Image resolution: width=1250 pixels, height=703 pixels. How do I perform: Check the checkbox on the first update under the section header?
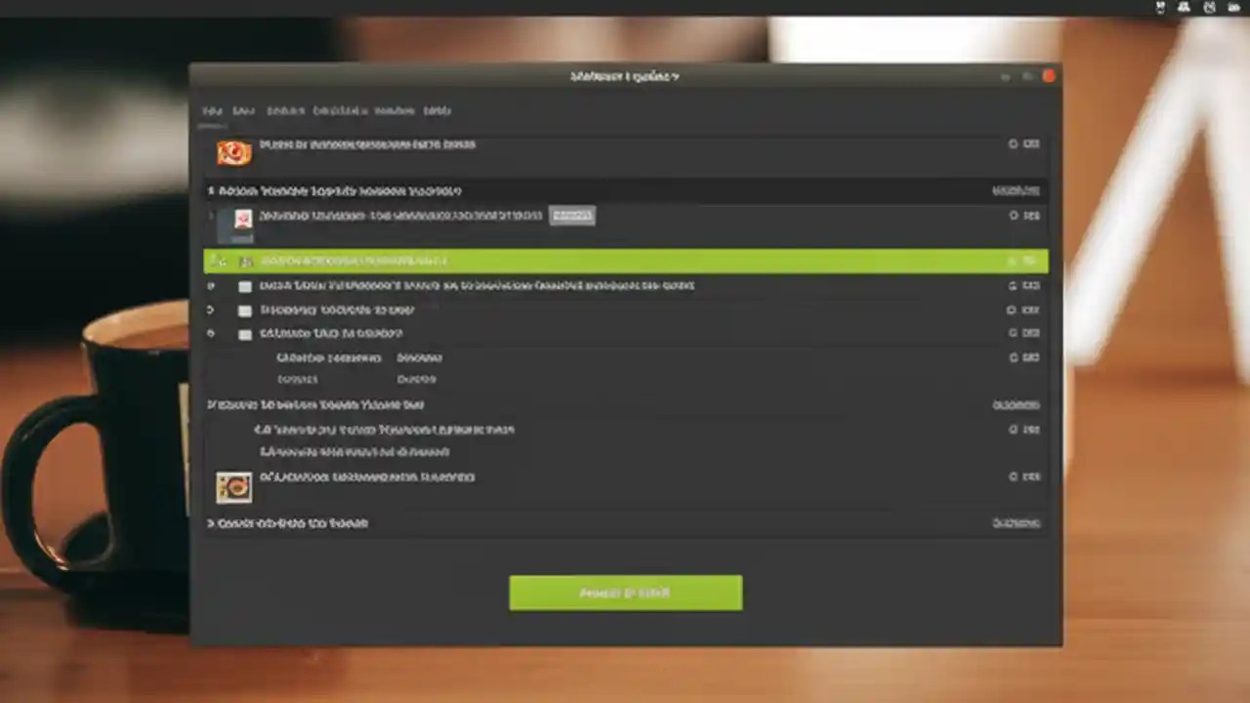coord(245,285)
